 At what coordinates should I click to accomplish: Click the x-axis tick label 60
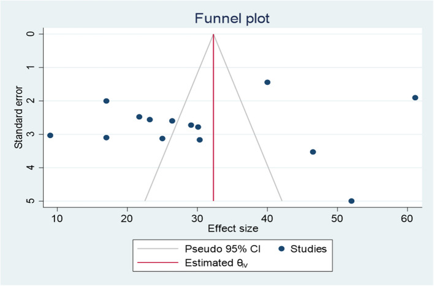(x=407, y=216)
